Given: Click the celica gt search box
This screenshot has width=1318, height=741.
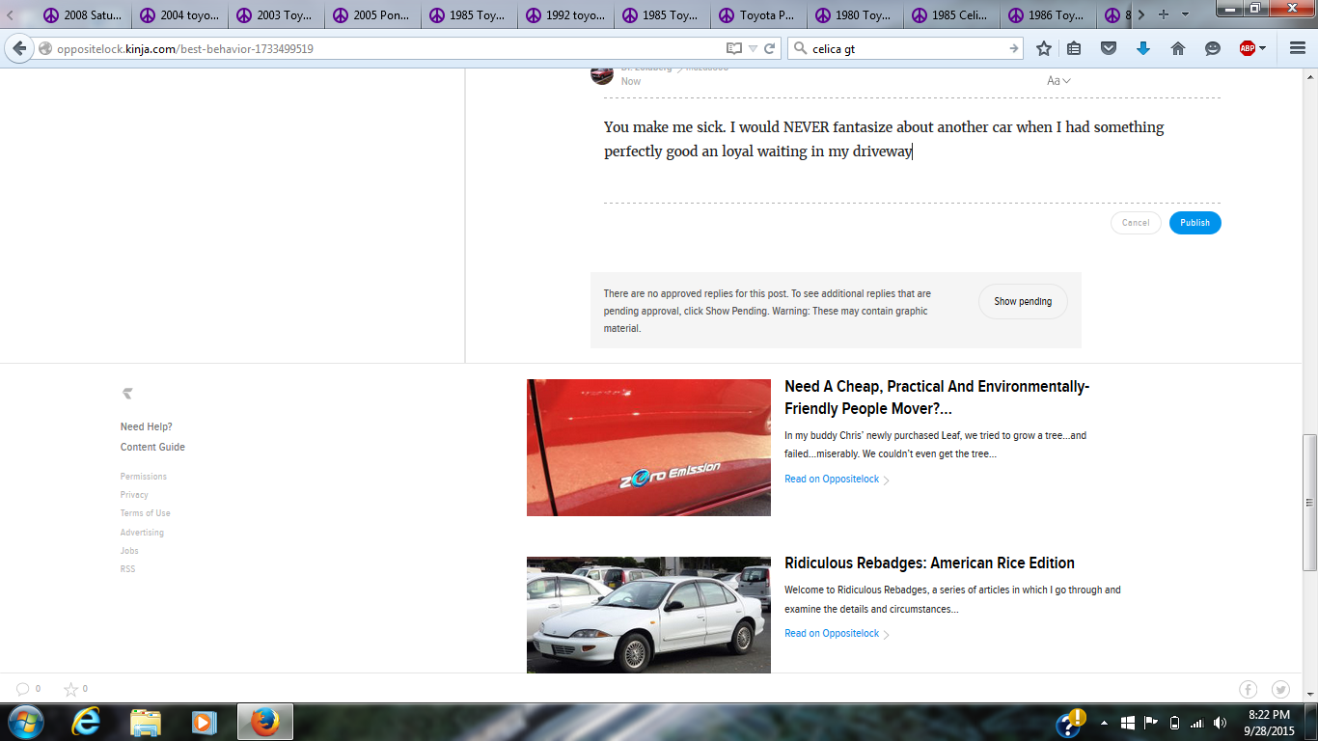Looking at the screenshot, I should 907,48.
